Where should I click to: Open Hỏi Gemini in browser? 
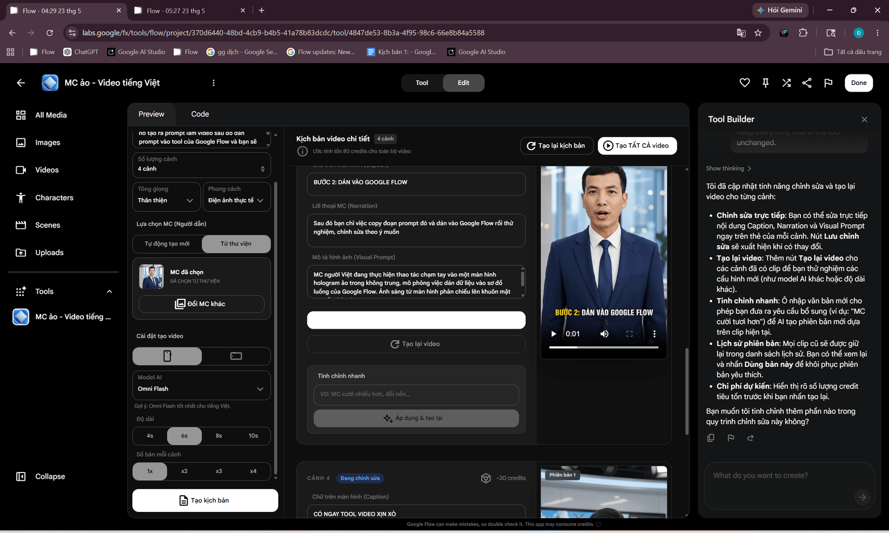pos(779,10)
